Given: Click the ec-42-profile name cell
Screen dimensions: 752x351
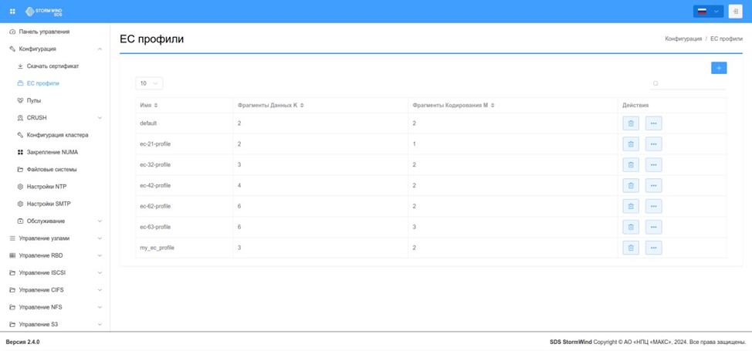Looking at the screenshot, I should pyautogui.click(x=185, y=186).
